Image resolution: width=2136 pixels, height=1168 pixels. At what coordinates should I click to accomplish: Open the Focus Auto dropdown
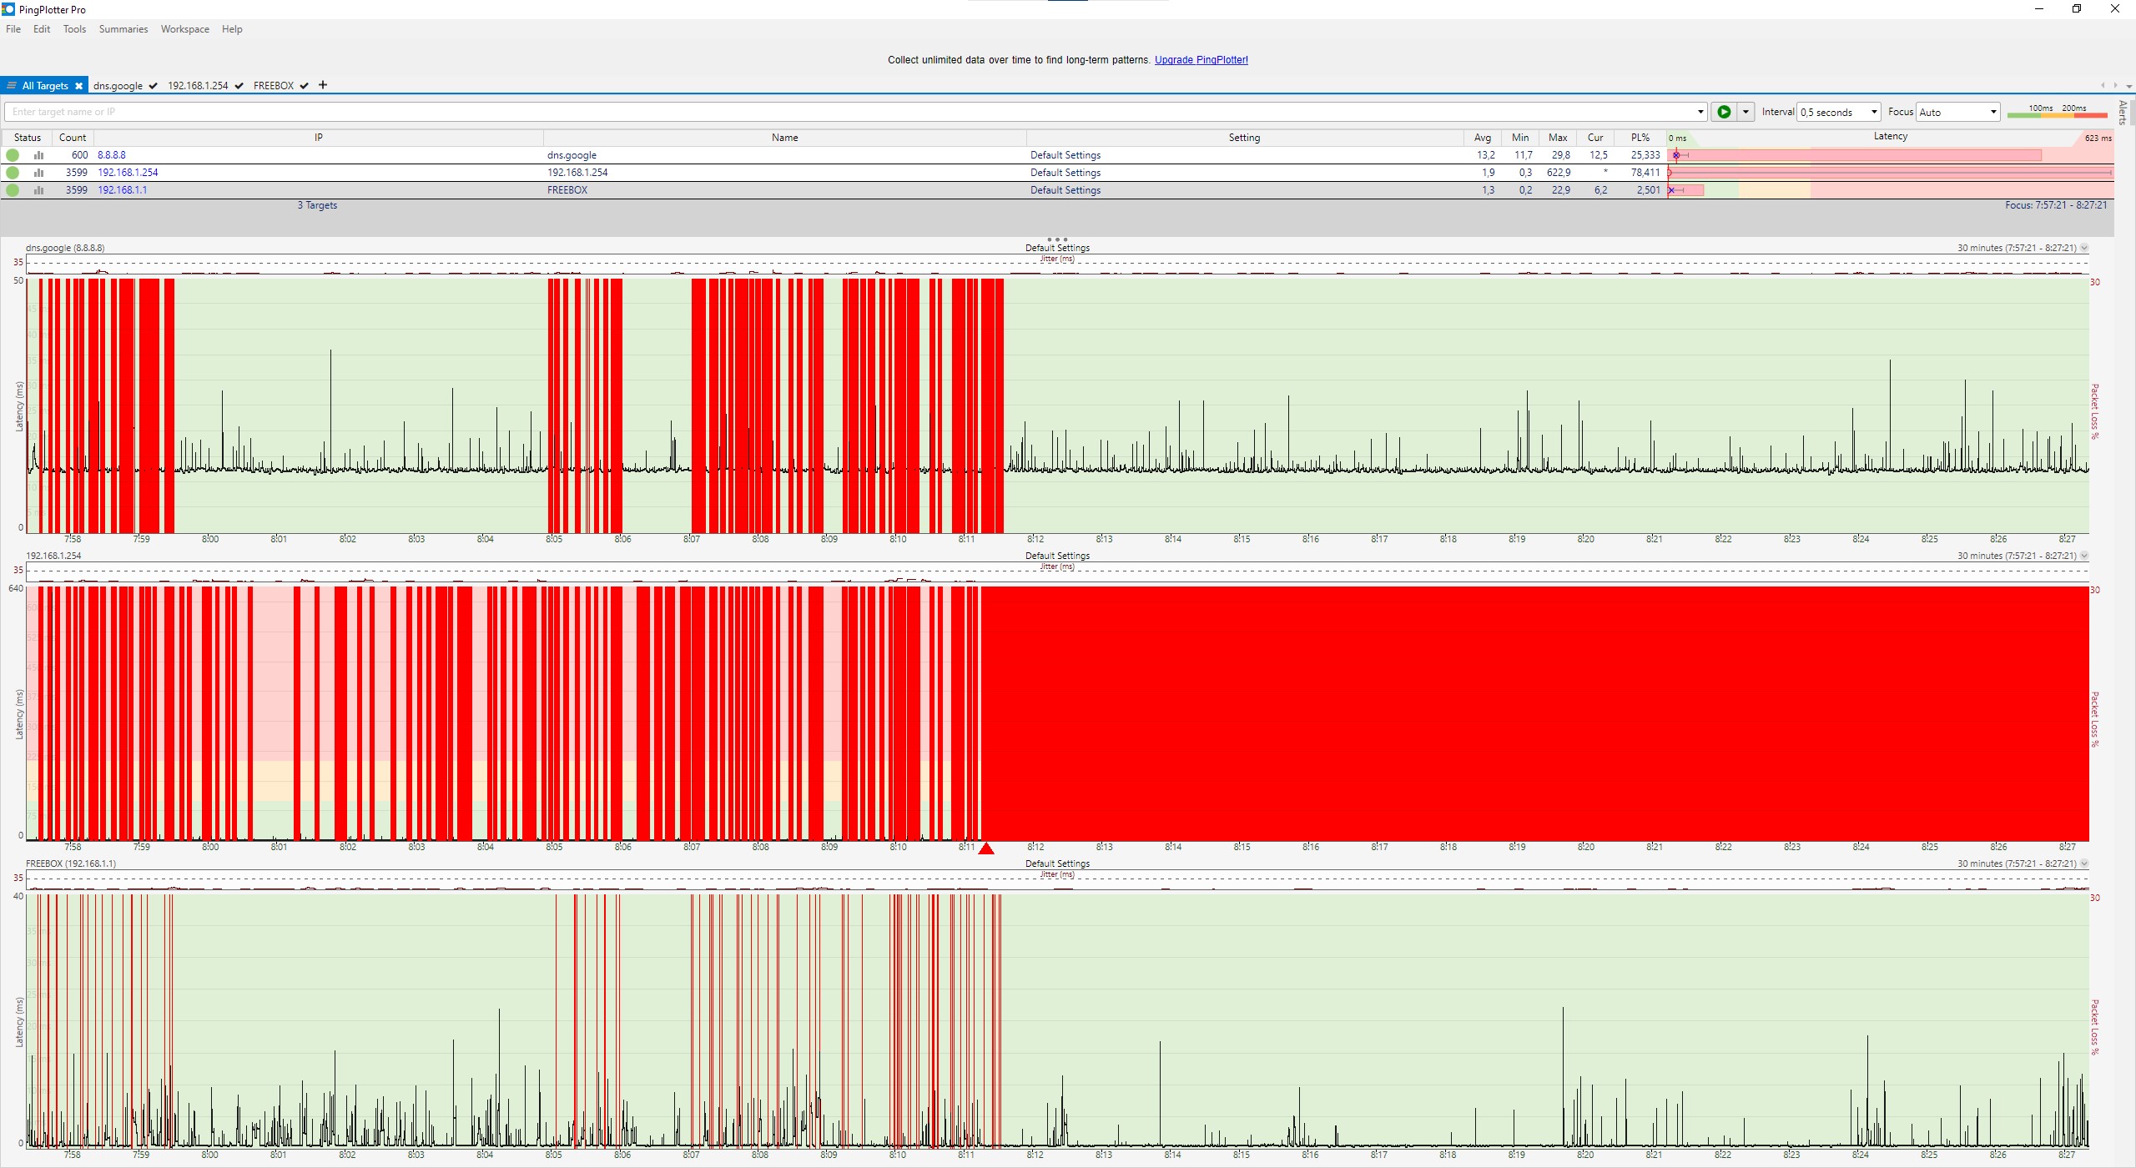click(1993, 112)
